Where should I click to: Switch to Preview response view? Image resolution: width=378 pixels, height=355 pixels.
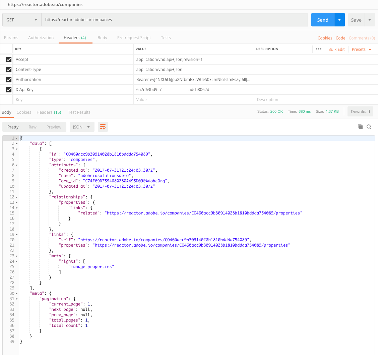coord(54,127)
